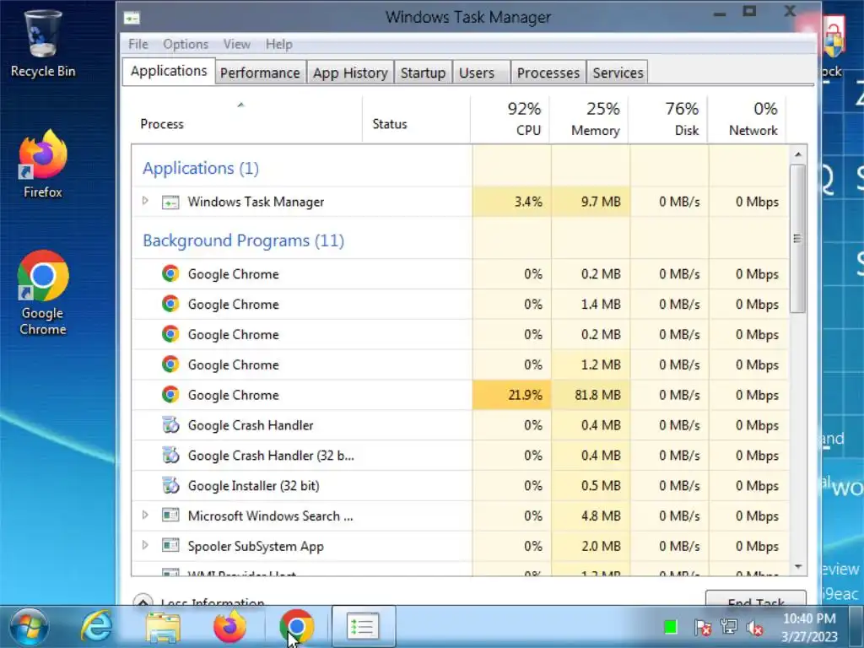This screenshot has width=864, height=648.
Task: Select the Google Crash Handler row
Action: pyautogui.click(x=460, y=425)
